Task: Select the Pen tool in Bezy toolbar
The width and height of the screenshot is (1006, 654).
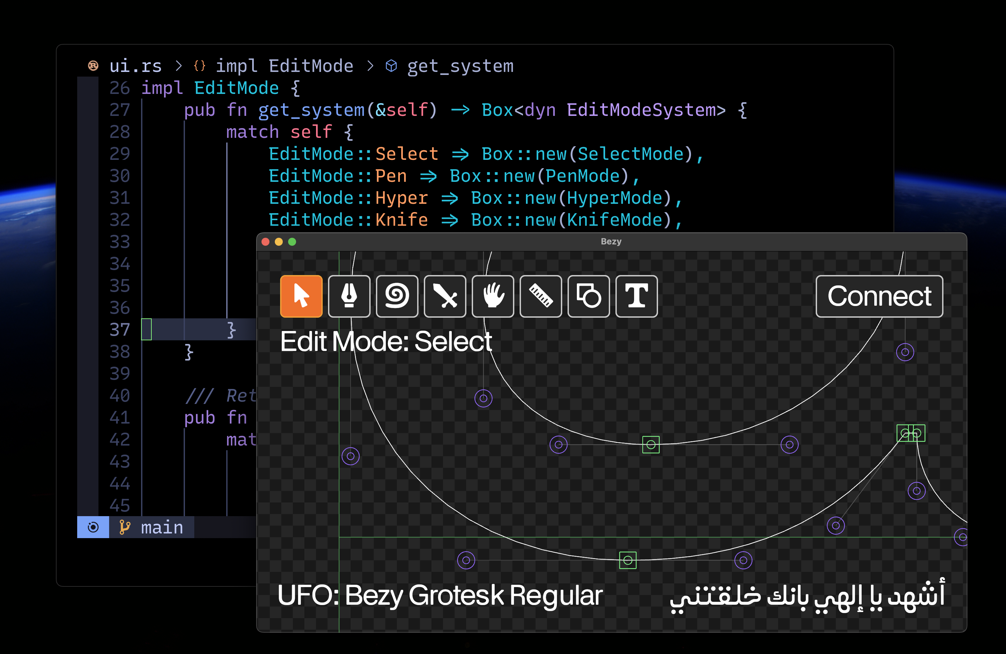Action: (349, 296)
